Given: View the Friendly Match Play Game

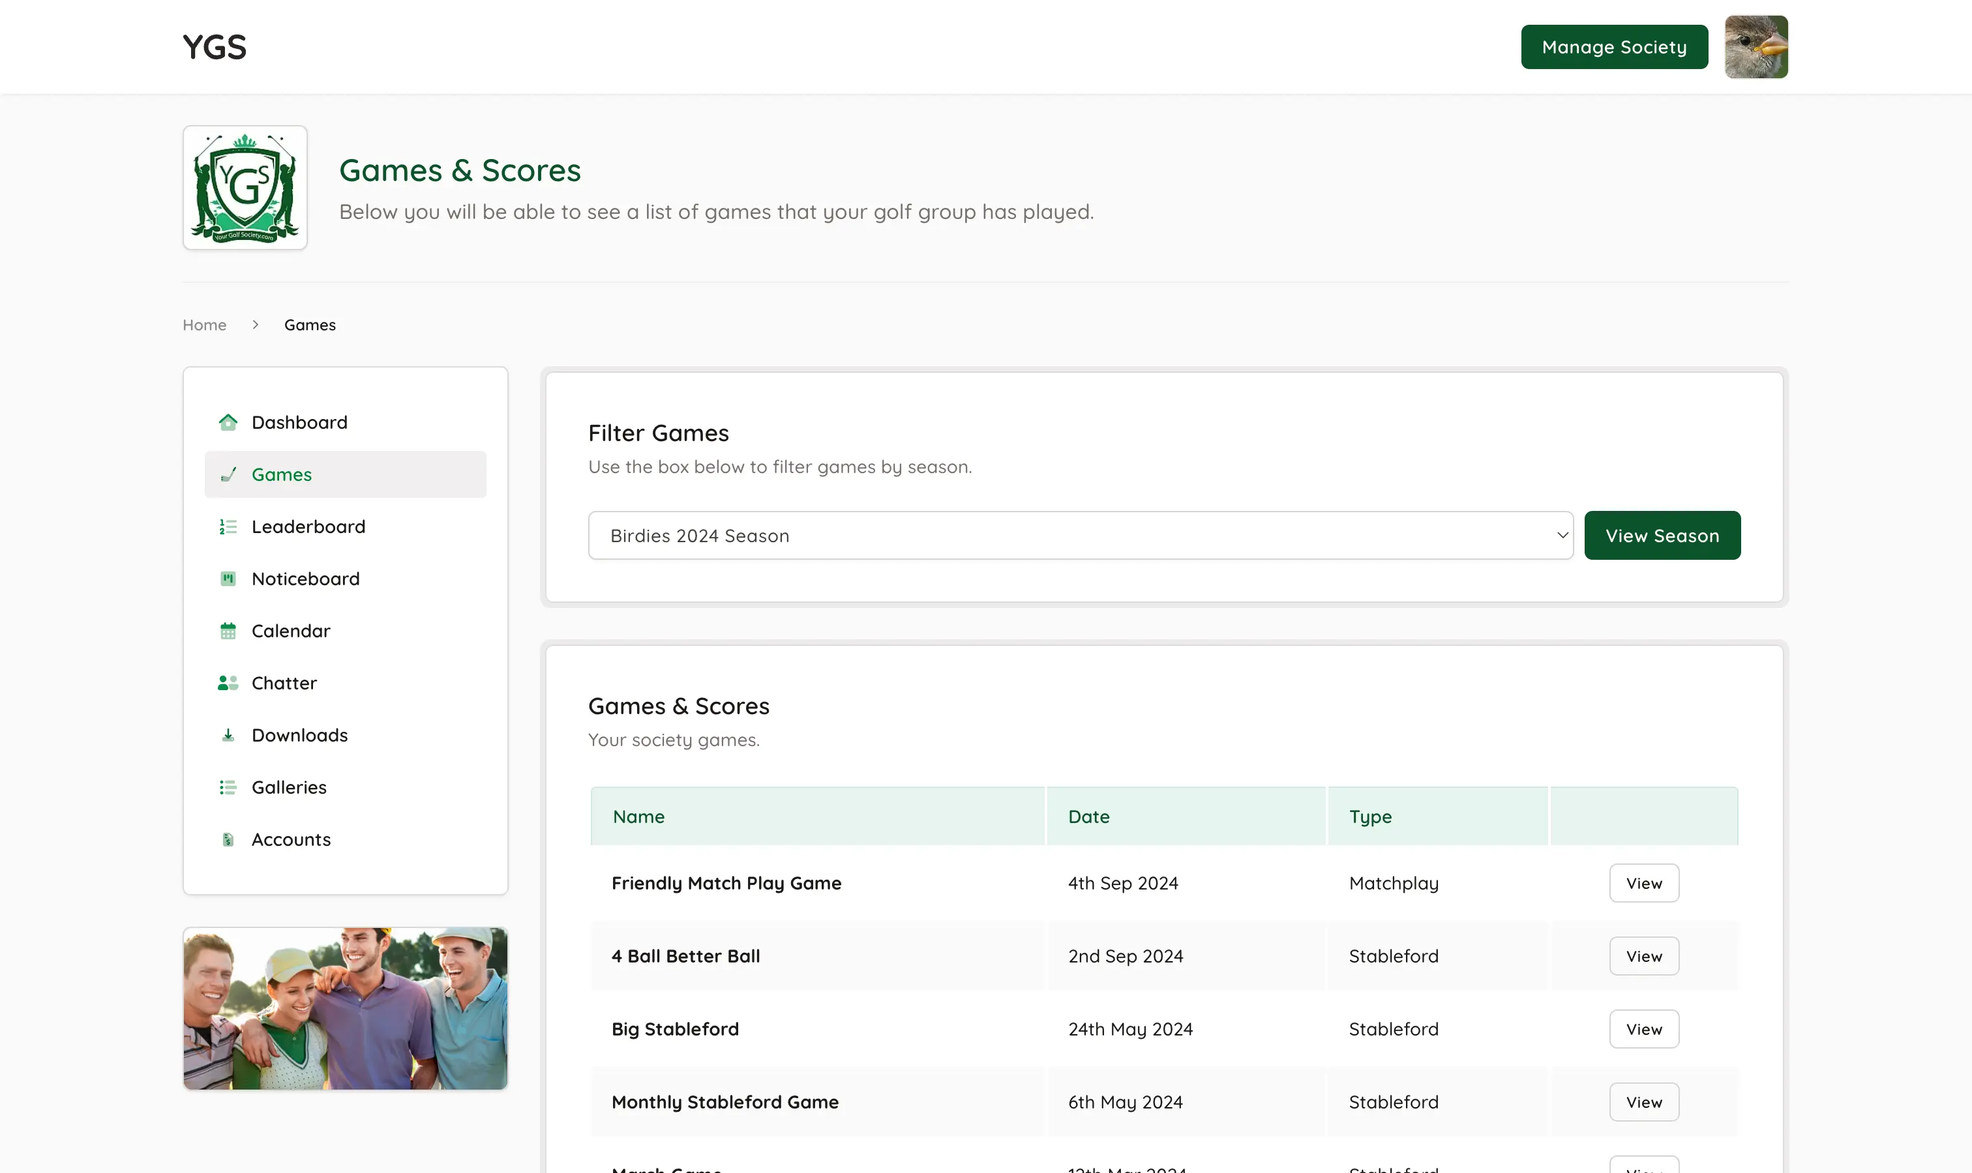Looking at the screenshot, I should click(1644, 883).
